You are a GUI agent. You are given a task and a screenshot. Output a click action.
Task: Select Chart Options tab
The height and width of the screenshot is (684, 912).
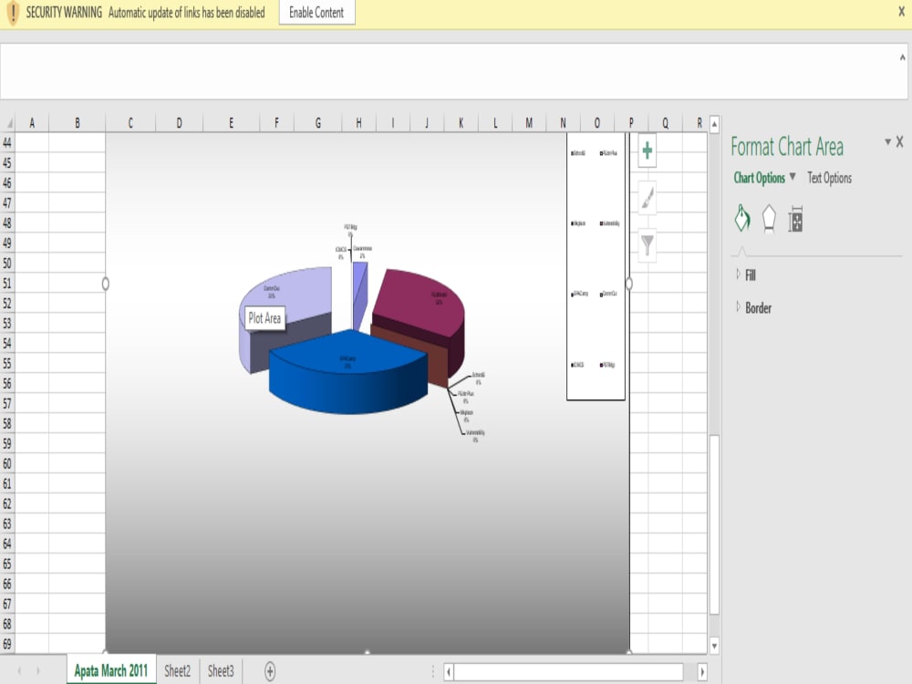pyautogui.click(x=759, y=178)
